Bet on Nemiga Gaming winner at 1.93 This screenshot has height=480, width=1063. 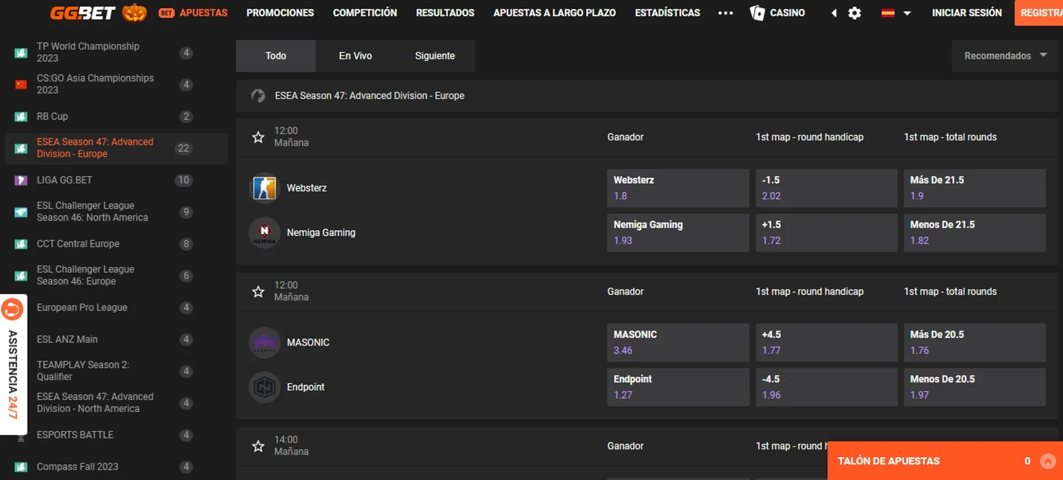pyautogui.click(x=678, y=233)
